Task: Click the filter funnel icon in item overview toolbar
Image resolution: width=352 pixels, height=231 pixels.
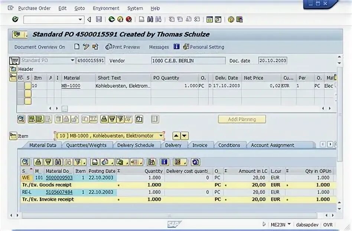Action: point(120,119)
